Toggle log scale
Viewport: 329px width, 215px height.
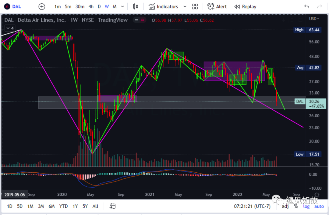click(306, 206)
